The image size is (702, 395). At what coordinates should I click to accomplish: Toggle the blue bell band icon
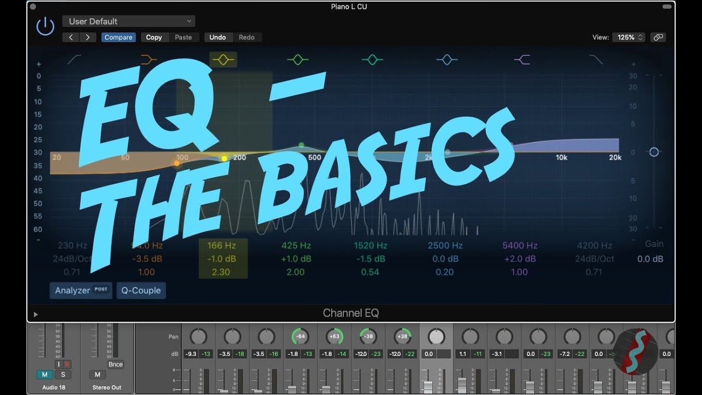[x=447, y=60]
